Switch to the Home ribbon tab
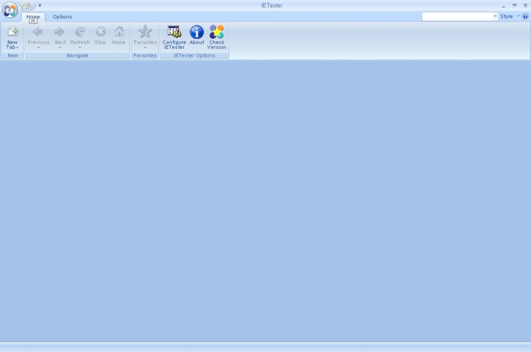The width and height of the screenshot is (531, 352). (x=33, y=17)
